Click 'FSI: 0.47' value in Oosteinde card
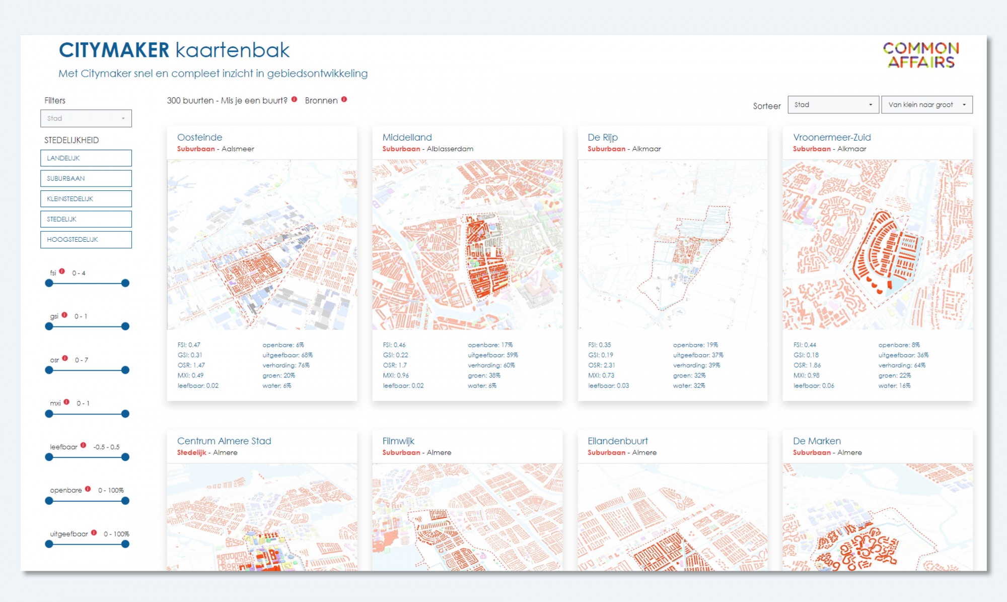1007x602 pixels. click(189, 345)
